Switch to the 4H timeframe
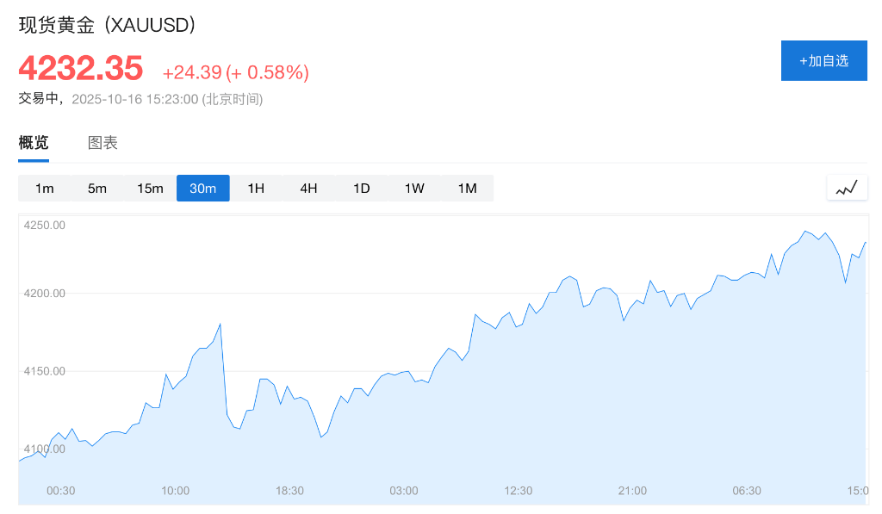This screenshot has width=882, height=514. click(x=308, y=188)
